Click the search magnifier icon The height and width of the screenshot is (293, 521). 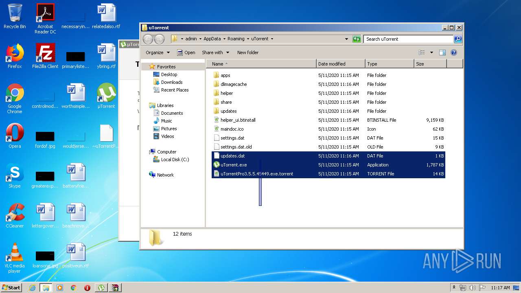point(458,39)
